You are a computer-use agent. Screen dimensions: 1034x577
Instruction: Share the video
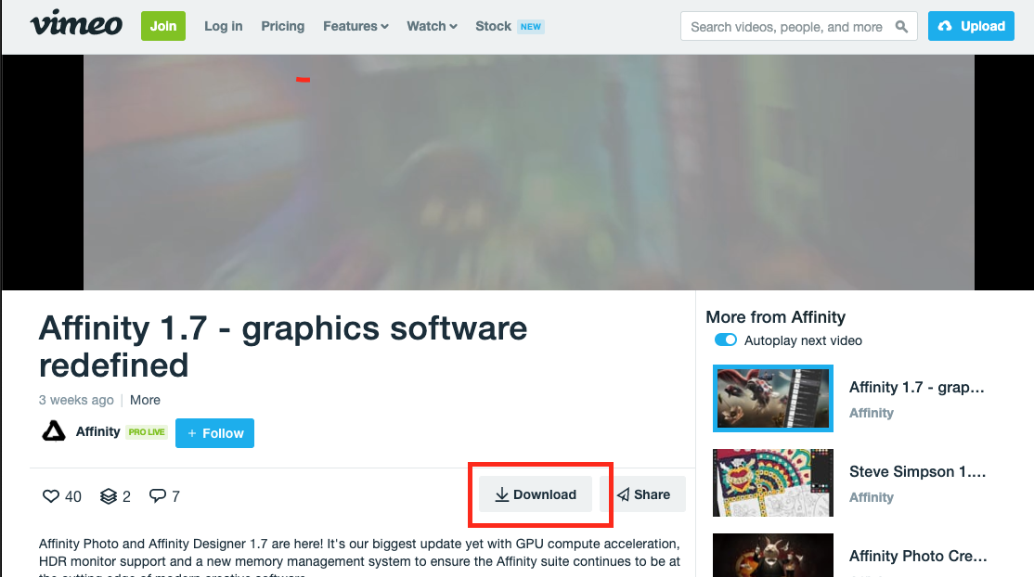pyautogui.click(x=644, y=494)
